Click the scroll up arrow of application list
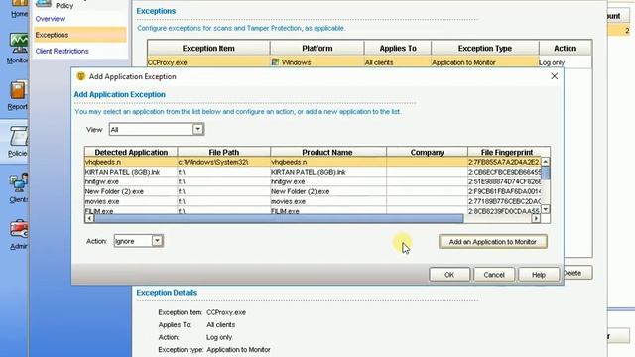Screen dimensions: 635x357 pyautogui.click(x=546, y=162)
